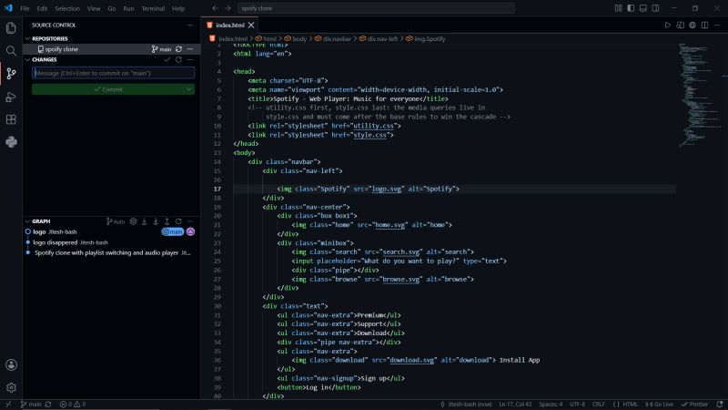Click the spoify clone command center search box
Image resolution: width=728 pixels, height=410 pixels.
coord(376,8)
